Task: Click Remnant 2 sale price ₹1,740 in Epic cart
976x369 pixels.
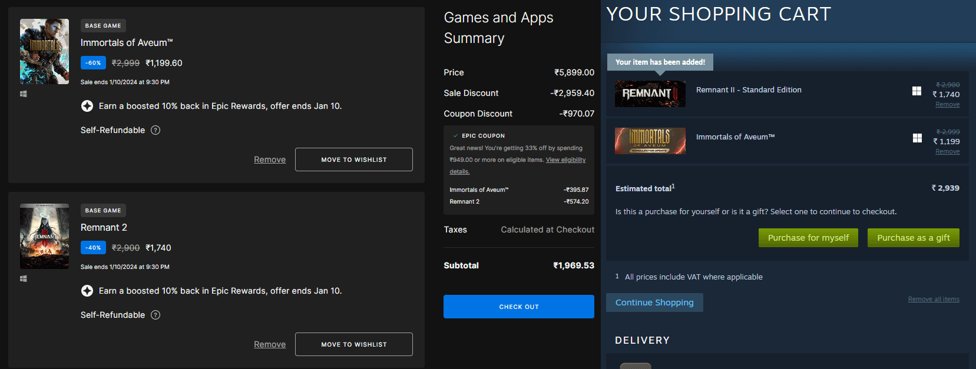Action: coord(158,248)
